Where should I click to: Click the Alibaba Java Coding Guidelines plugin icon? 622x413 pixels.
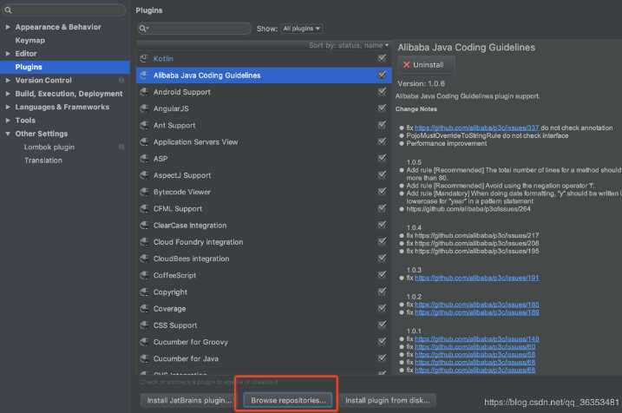point(144,75)
